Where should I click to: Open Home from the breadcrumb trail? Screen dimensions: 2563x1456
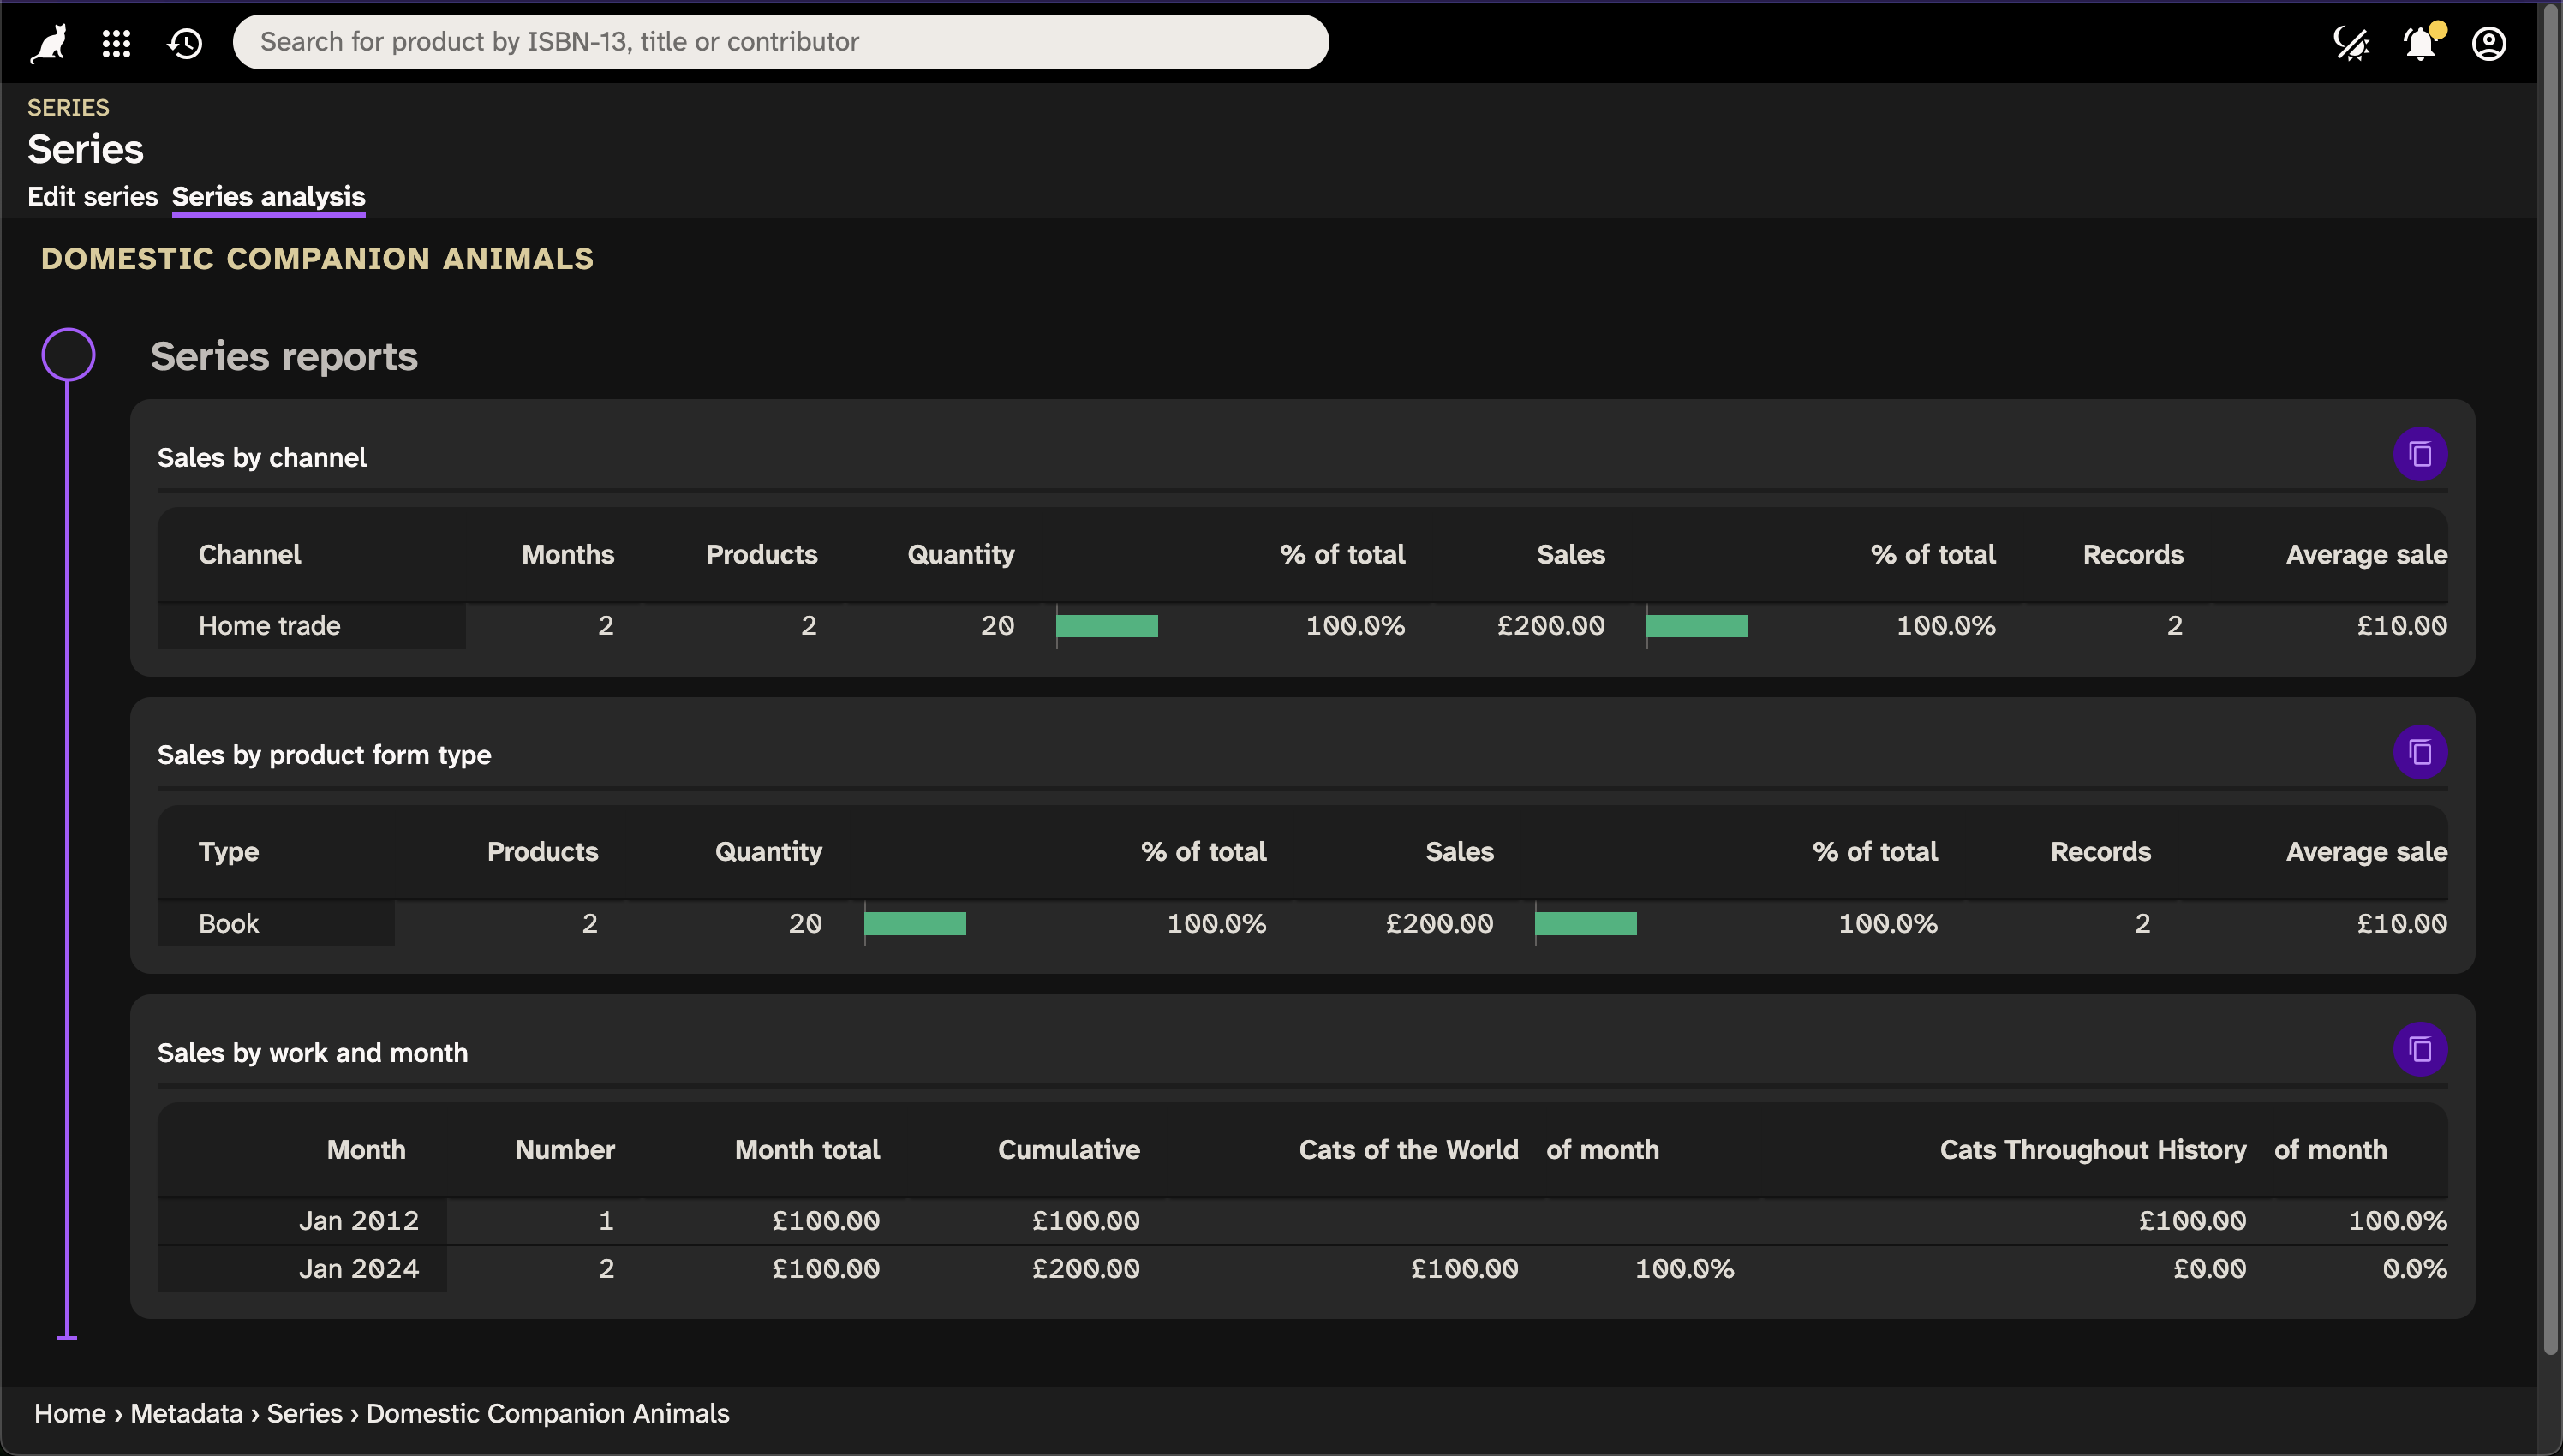69,1413
